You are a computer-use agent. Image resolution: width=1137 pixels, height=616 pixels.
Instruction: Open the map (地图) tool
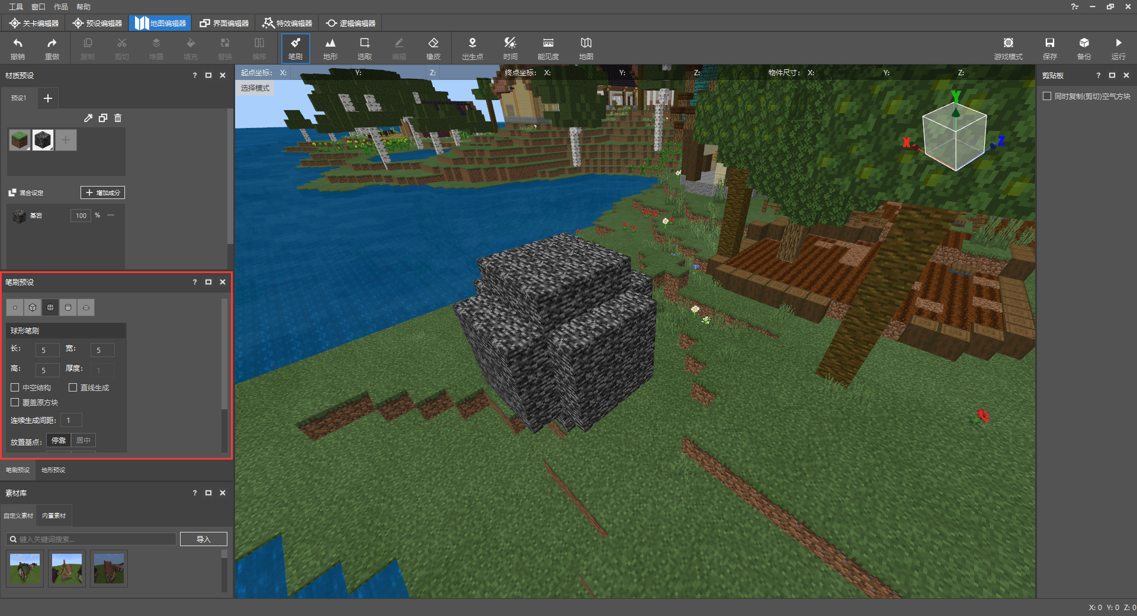(586, 48)
